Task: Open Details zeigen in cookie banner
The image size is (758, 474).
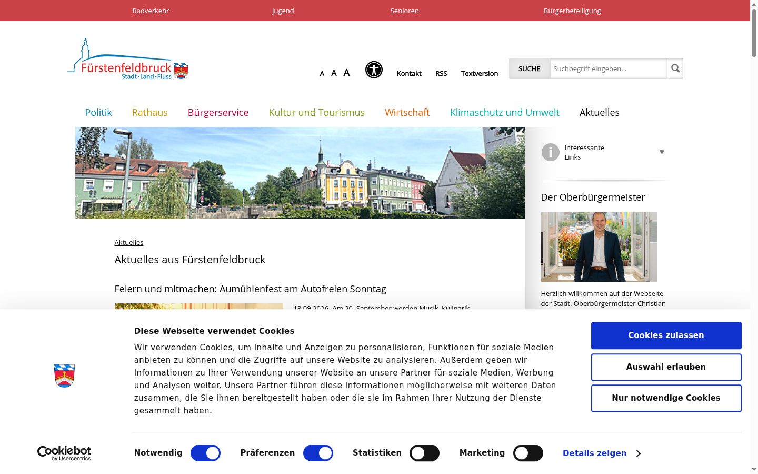Action: point(594,453)
